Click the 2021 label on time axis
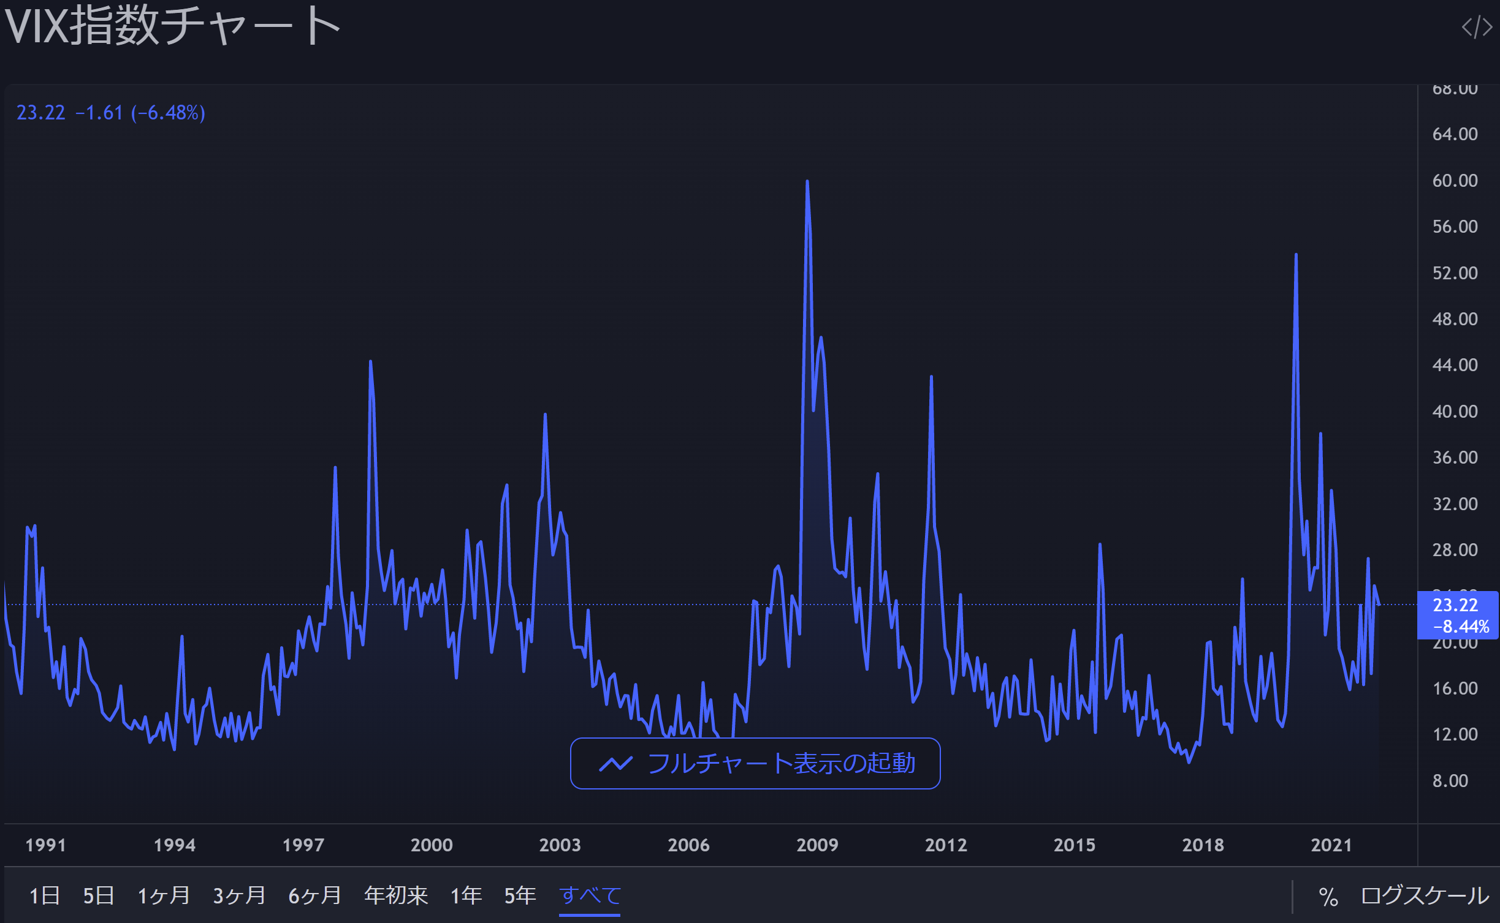This screenshot has height=923, width=1500. click(x=1331, y=845)
